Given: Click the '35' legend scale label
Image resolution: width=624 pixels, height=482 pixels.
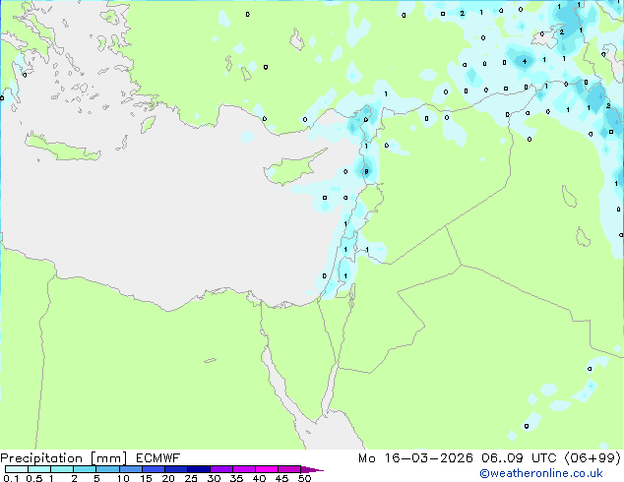Looking at the screenshot, I should (236, 478).
